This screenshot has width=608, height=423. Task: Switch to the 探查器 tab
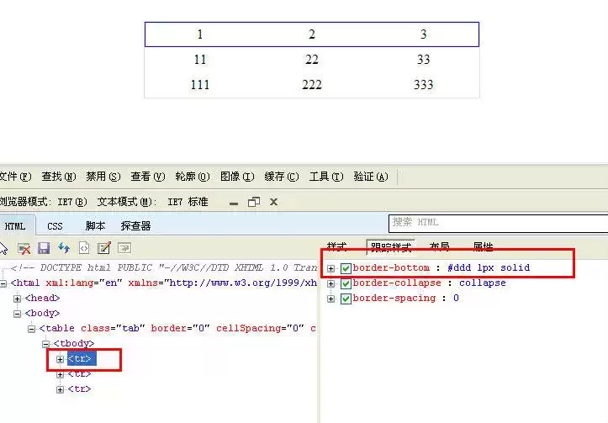(135, 226)
